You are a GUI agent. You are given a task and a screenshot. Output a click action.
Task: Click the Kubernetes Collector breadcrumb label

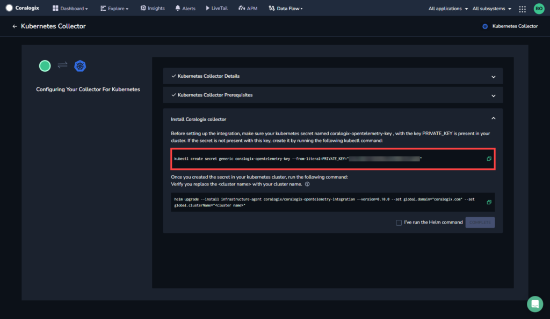click(x=515, y=26)
